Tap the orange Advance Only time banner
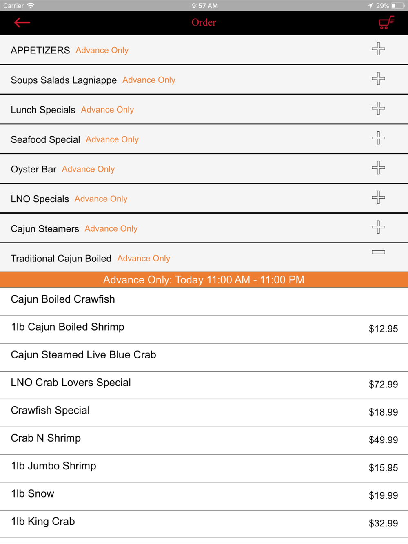Image resolution: width=408 pixels, height=544 pixels. click(204, 280)
